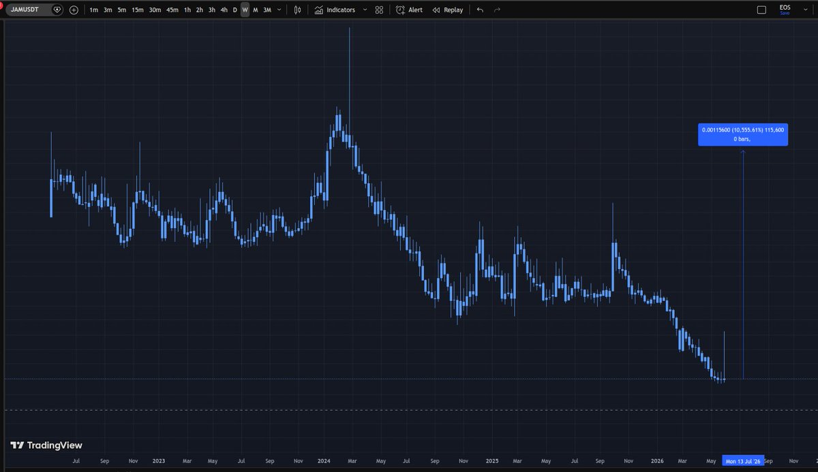The width and height of the screenshot is (818, 472).
Task: Click the 2024 label on time axis
Action: [323, 461]
